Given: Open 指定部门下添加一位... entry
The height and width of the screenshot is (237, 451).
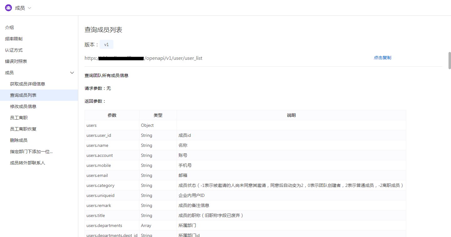Looking at the screenshot, I should pyautogui.click(x=31, y=152).
